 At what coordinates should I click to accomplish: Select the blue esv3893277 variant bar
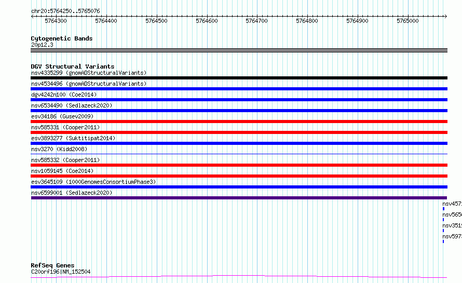239,143
